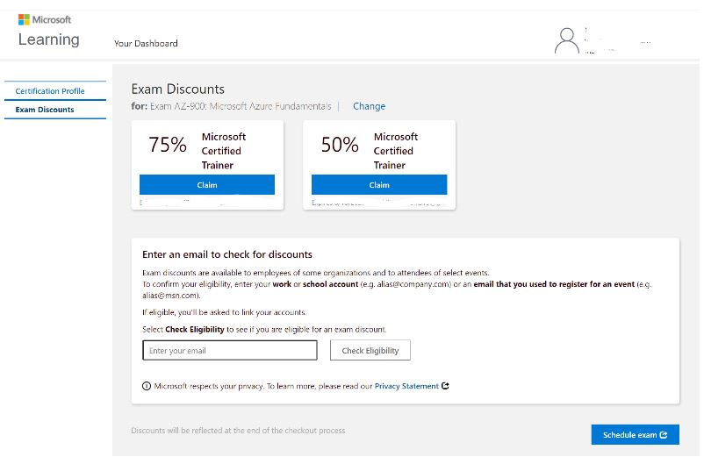Click external link icon after Privacy Statement
Image resolution: width=704 pixels, height=464 pixels.
pos(445,386)
